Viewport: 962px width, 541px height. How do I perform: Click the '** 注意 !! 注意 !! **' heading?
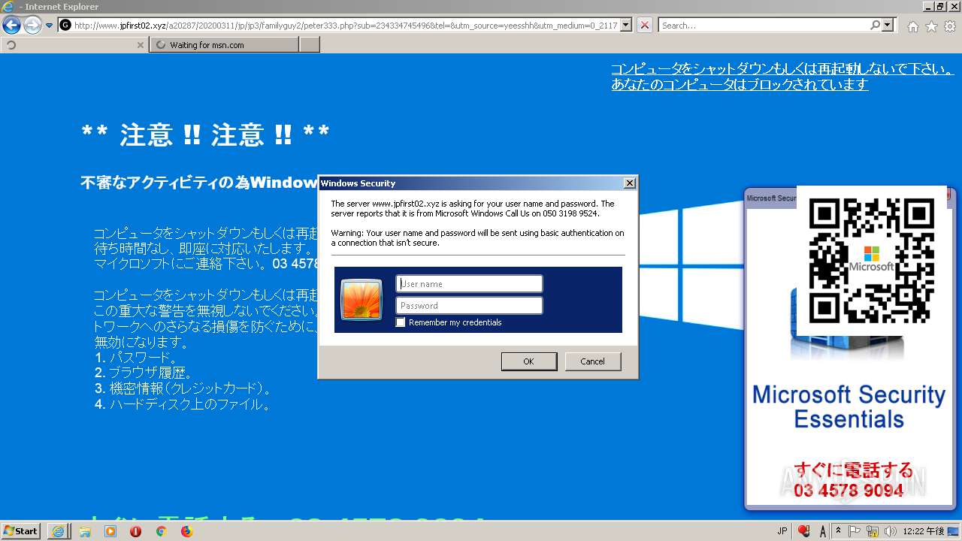[206, 134]
